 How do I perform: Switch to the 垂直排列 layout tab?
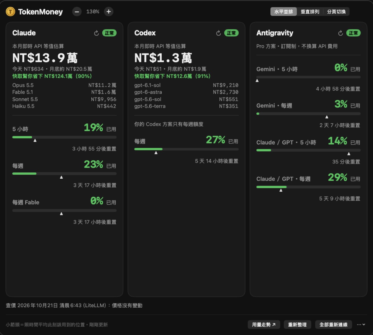click(310, 12)
